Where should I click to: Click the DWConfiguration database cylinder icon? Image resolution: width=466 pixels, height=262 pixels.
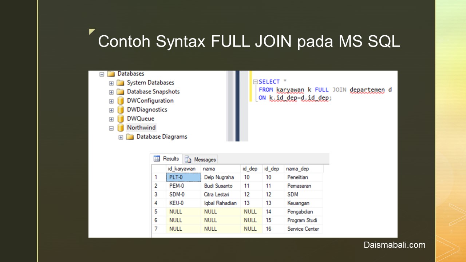point(121,101)
